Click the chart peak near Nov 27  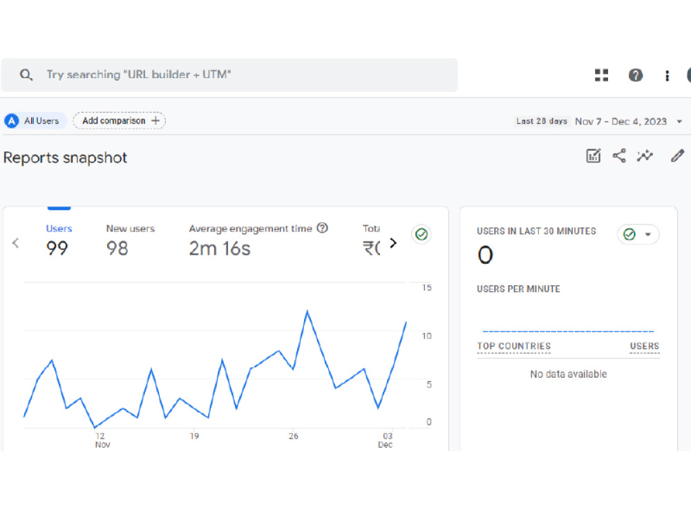(x=307, y=311)
